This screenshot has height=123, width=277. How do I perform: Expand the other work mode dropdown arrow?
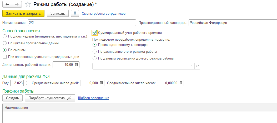pos(192,66)
